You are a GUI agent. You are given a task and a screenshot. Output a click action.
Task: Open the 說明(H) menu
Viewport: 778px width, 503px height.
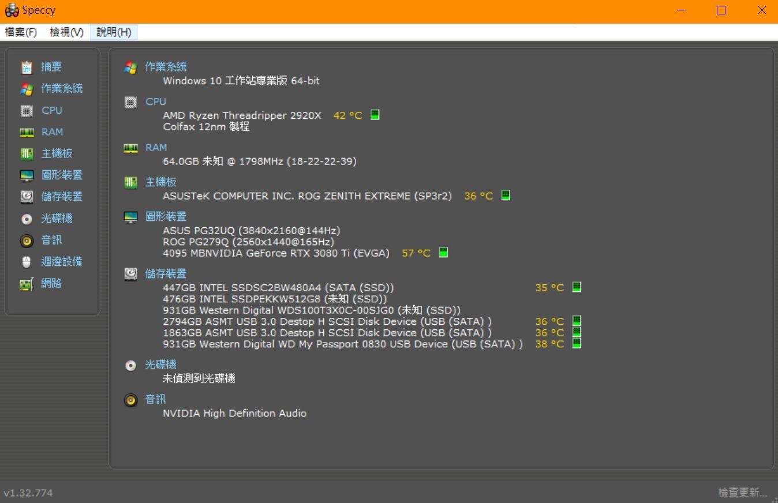point(114,32)
